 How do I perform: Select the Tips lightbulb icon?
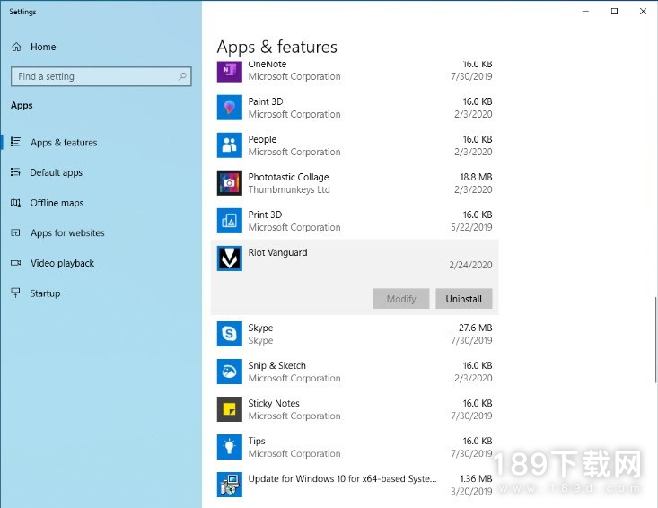[230, 447]
